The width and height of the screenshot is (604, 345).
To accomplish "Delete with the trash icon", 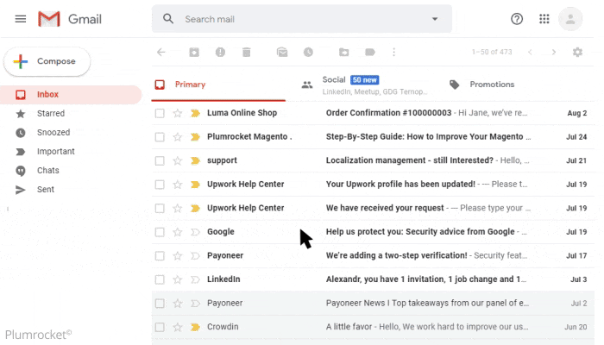I will 246,52.
